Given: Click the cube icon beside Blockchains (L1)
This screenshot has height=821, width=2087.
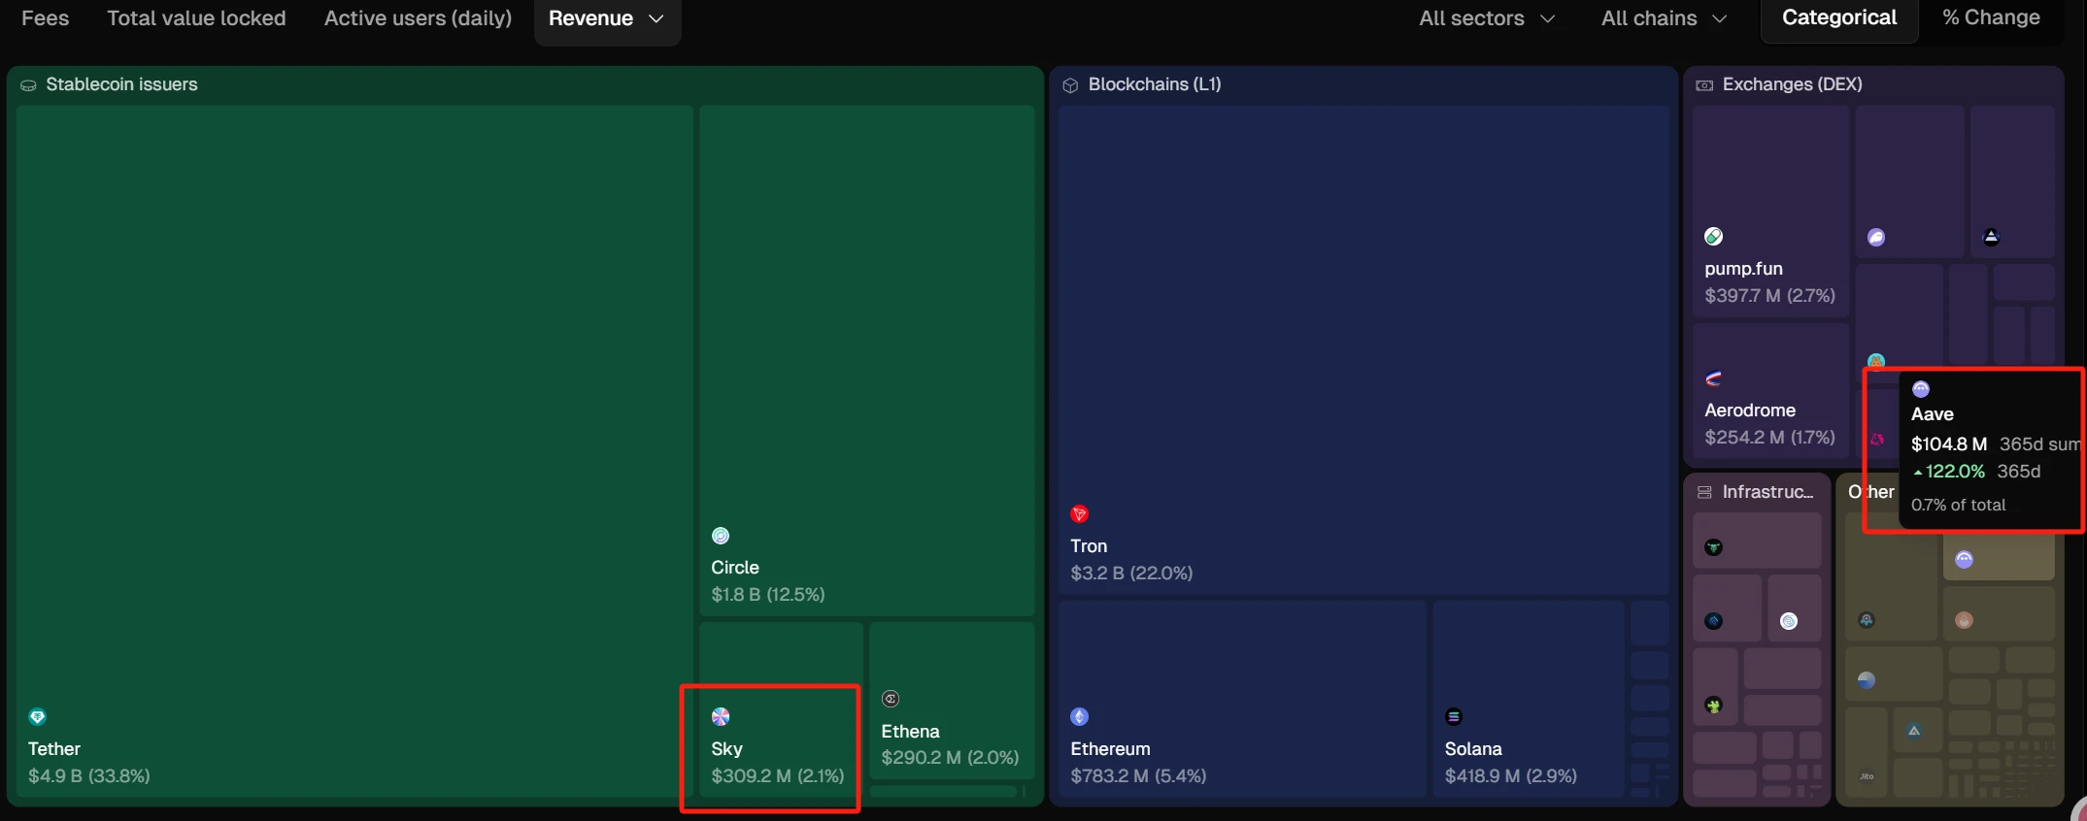Looking at the screenshot, I should point(1070,85).
